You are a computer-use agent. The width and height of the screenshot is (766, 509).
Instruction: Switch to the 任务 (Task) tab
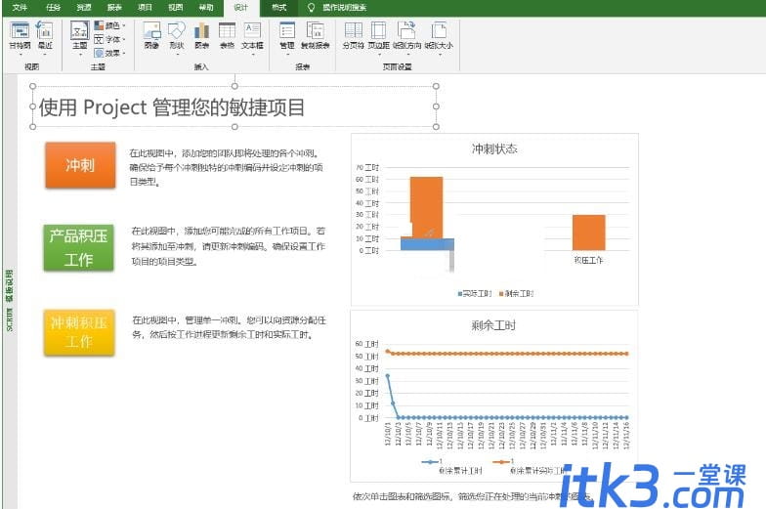53,8
